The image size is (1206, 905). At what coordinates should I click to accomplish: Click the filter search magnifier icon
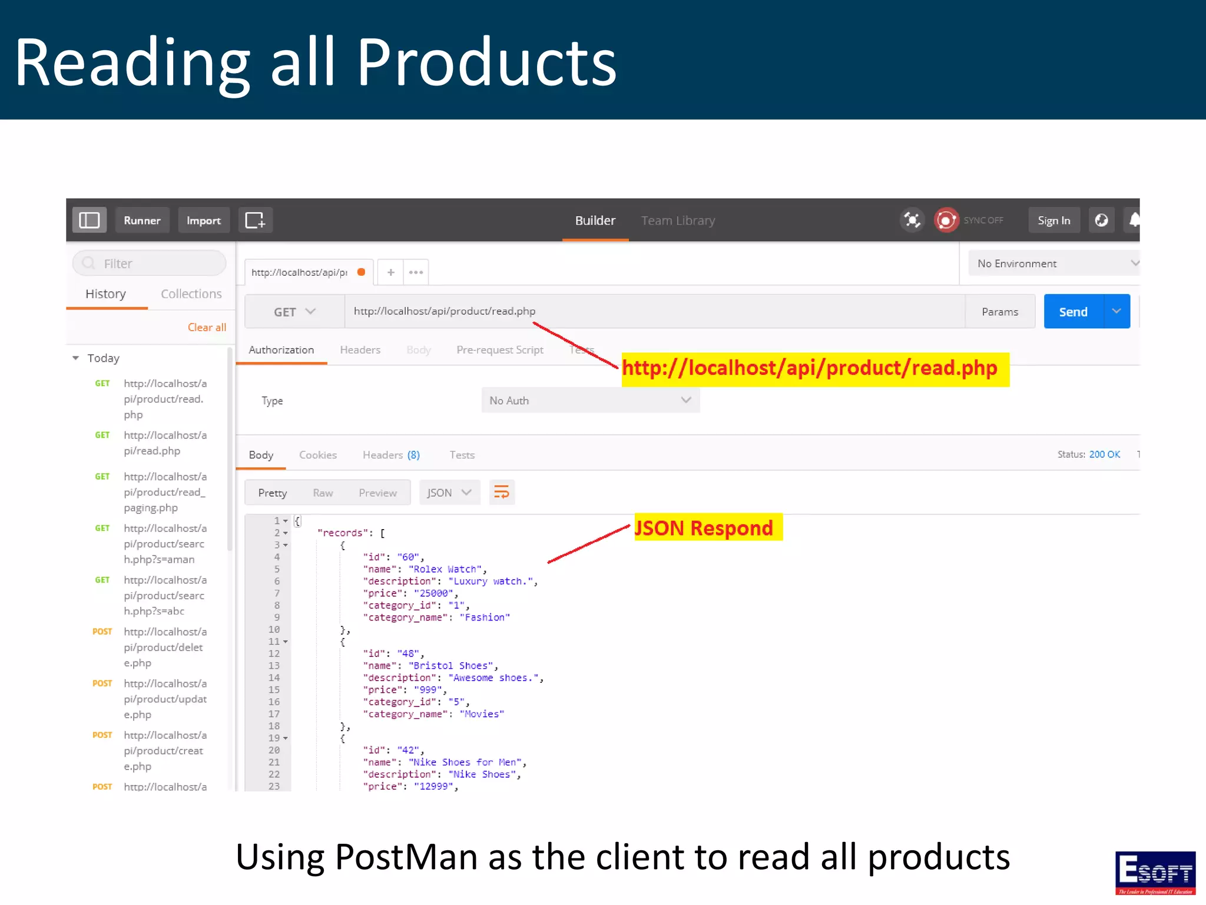(88, 263)
